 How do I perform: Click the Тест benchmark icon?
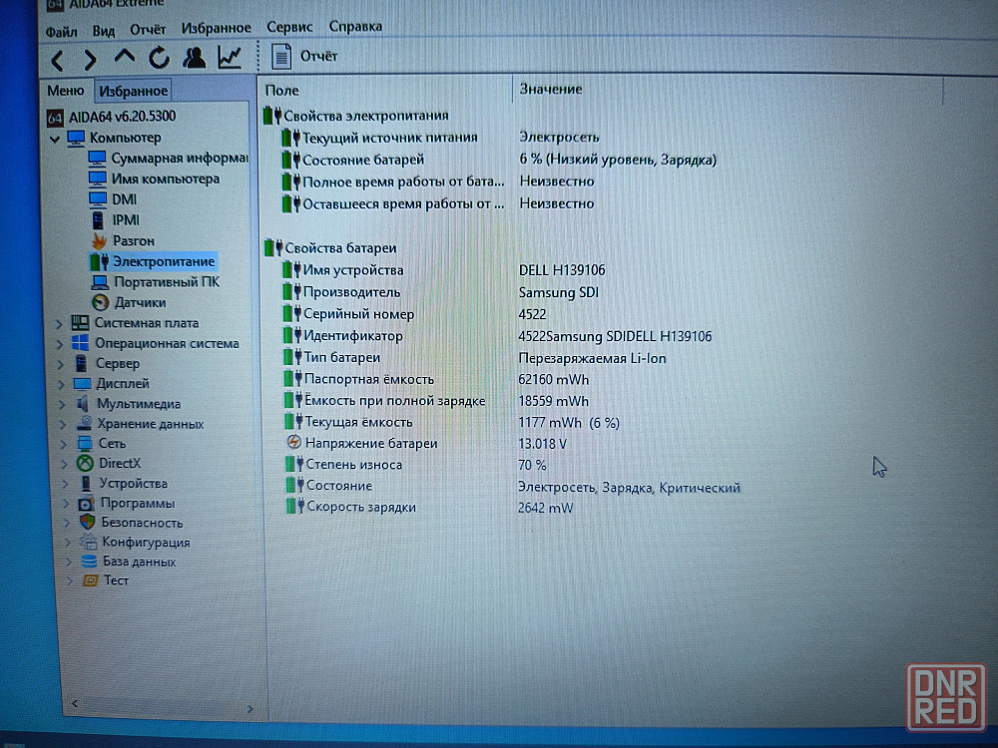pyautogui.click(x=91, y=580)
